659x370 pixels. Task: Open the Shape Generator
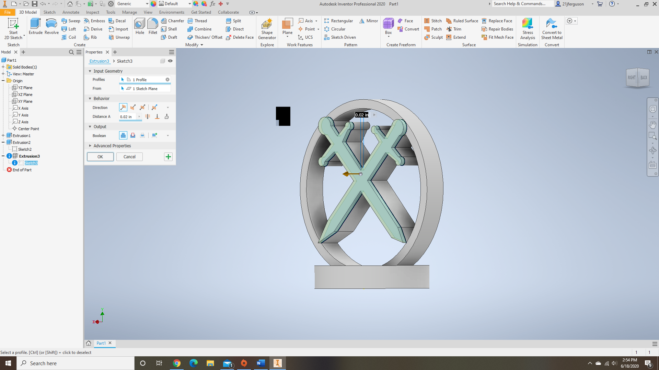point(267,29)
